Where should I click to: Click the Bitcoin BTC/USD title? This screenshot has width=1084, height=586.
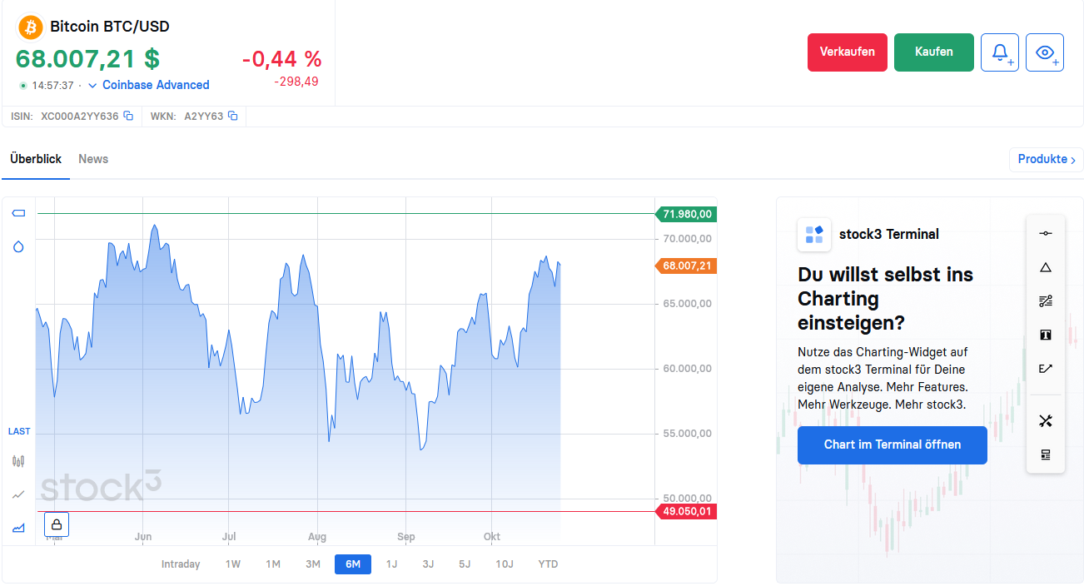pyautogui.click(x=110, y=27)
